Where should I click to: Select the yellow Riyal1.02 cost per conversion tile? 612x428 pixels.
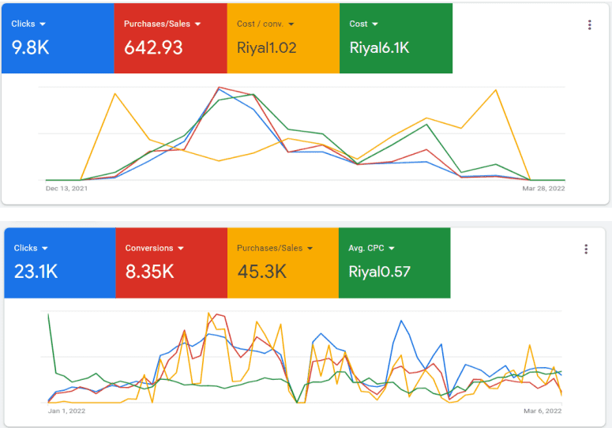(x=283, y=38)
